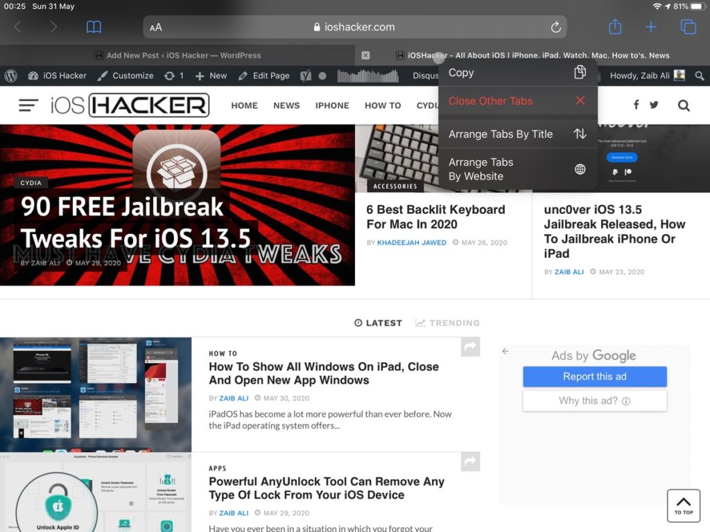Open 90 FREE Jailbreak Tweaks article
710x532 pixels.
(x=135, y=222)
